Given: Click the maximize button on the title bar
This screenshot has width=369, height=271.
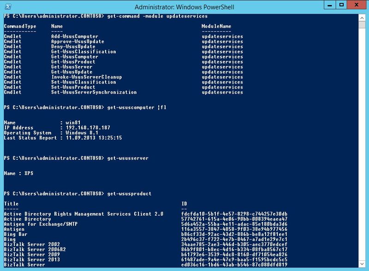Looking at the screenshot, I should tap(341, 5).
